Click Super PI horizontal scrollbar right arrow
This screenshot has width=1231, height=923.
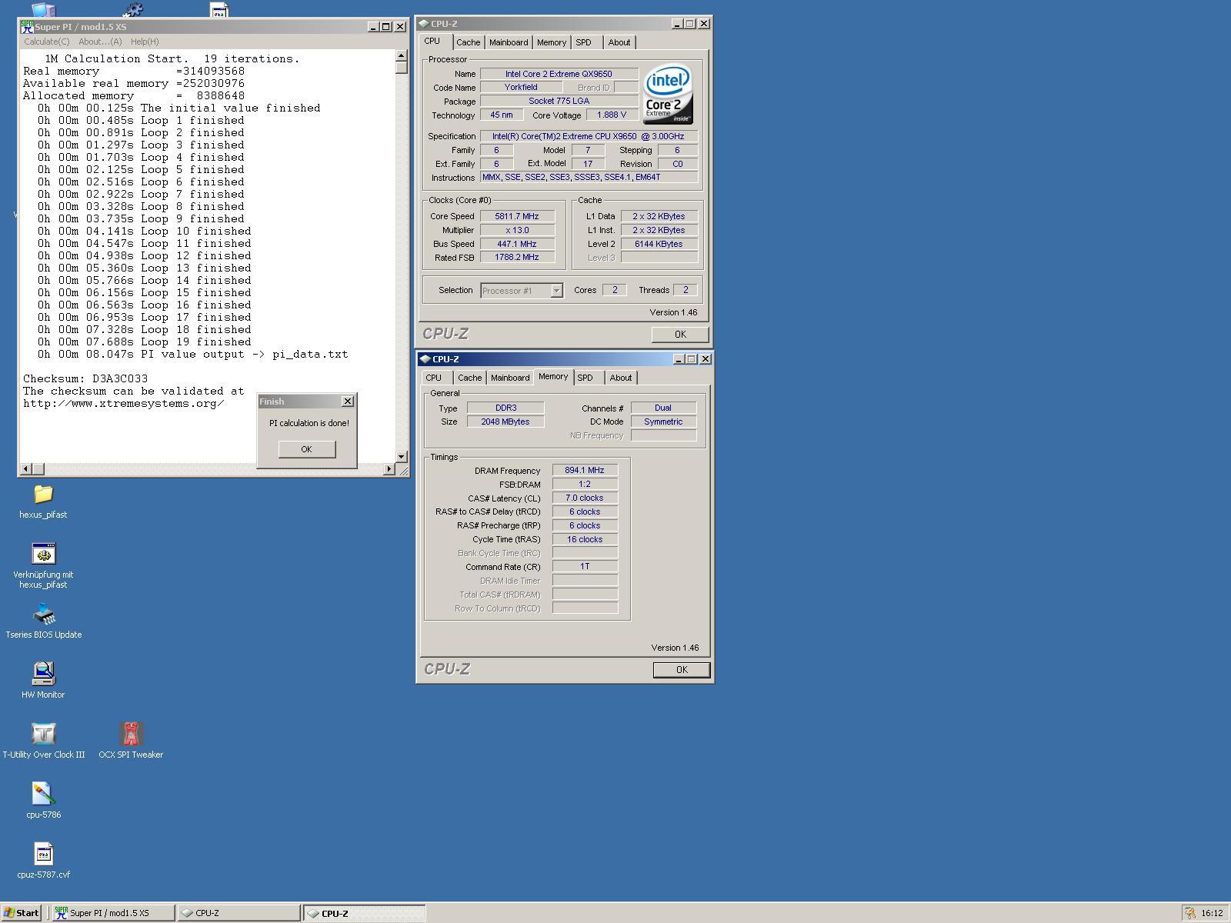tap(389, 469)
